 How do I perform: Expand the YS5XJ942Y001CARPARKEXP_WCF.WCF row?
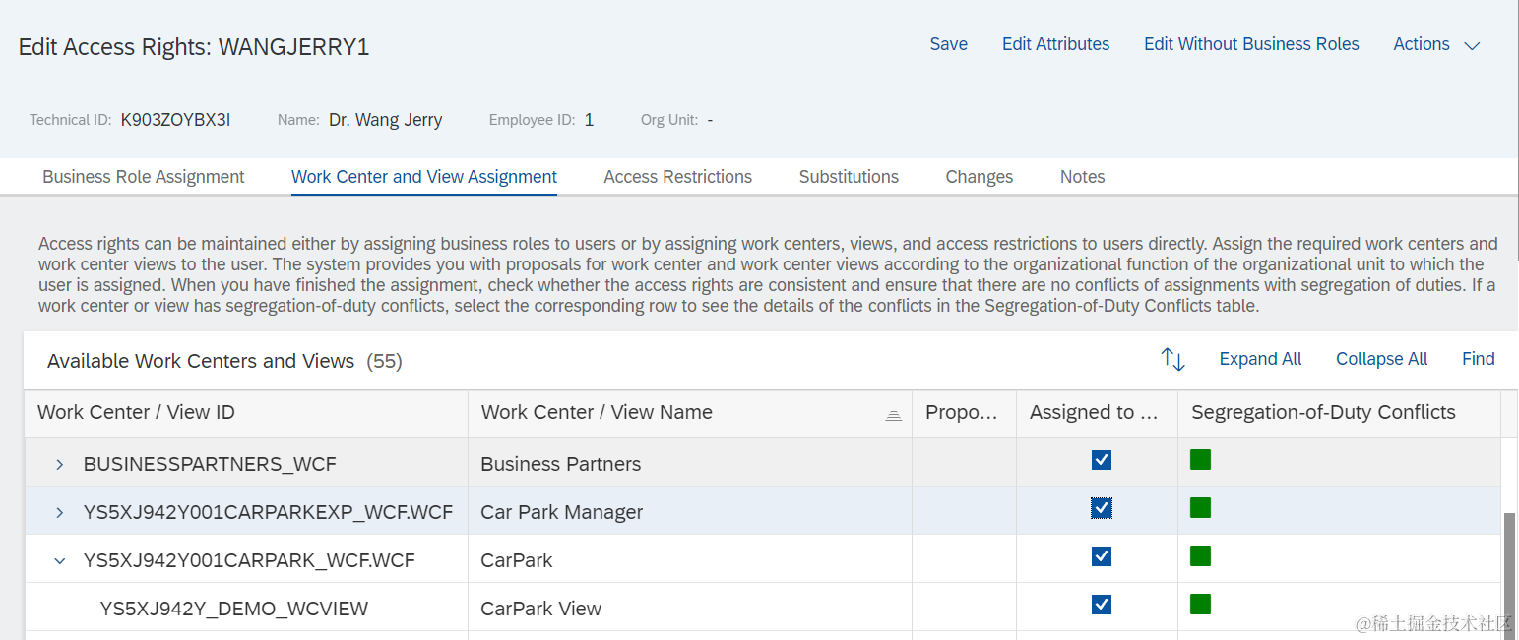[x=60, y=512]
